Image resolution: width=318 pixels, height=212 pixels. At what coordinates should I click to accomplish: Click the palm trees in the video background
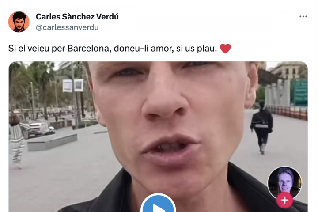(x=32, y=85)
